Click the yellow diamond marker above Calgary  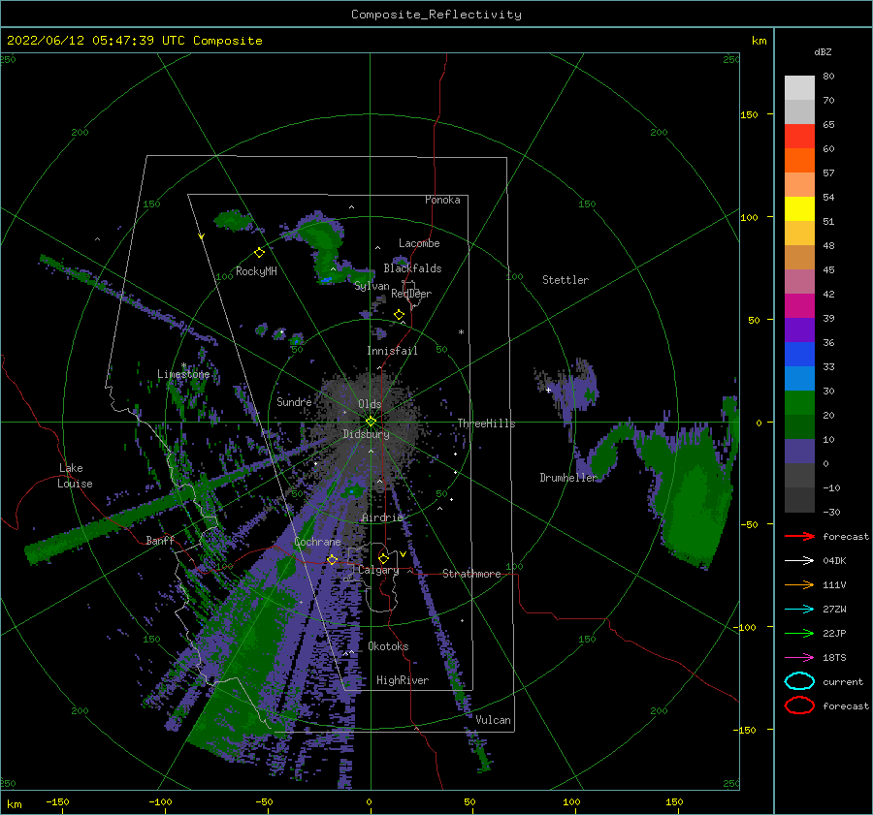[383, 558]
